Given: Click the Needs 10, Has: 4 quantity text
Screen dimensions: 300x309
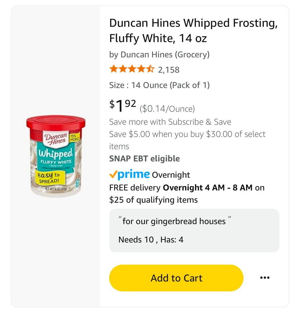Looking at the screenshot, I should coord(151,239).
